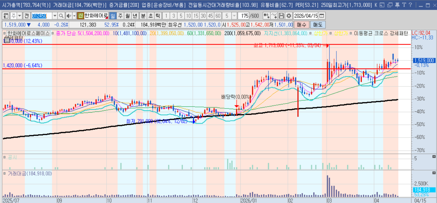The height and width of the screenshot is (203, 437).
Task: Click the K icon in the title bar
Action: [x=376, y=5]
